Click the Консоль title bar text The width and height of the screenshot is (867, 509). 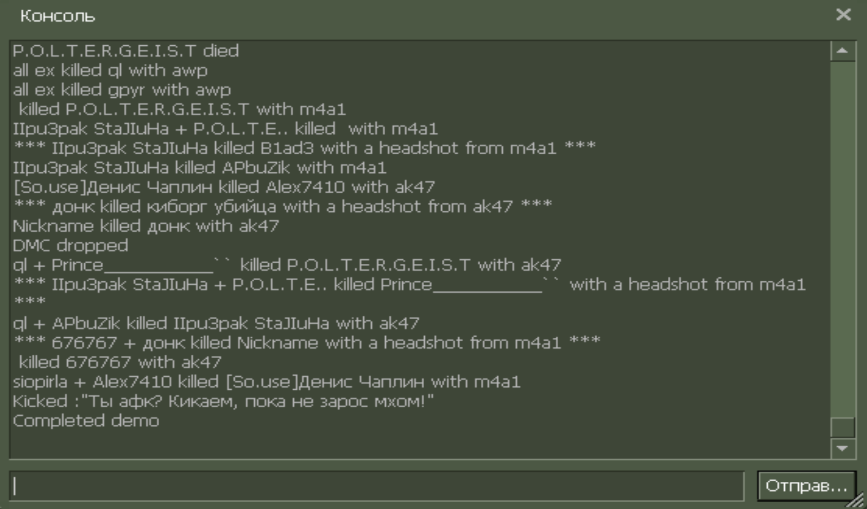coord(57,16)
